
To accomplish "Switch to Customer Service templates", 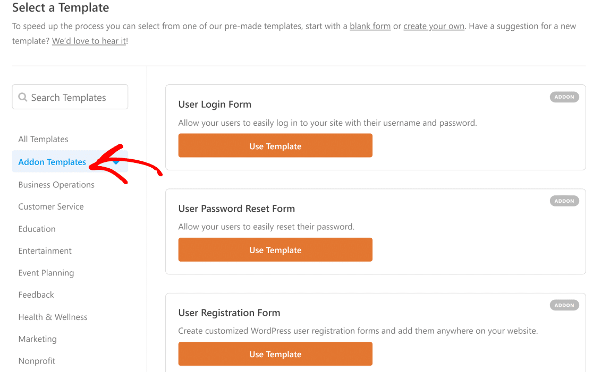I will tap(51, 206).
